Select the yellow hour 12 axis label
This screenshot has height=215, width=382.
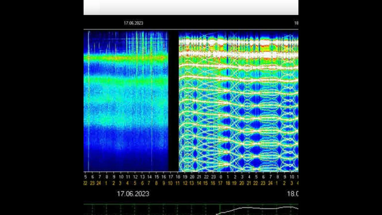(x=185, y=183)
